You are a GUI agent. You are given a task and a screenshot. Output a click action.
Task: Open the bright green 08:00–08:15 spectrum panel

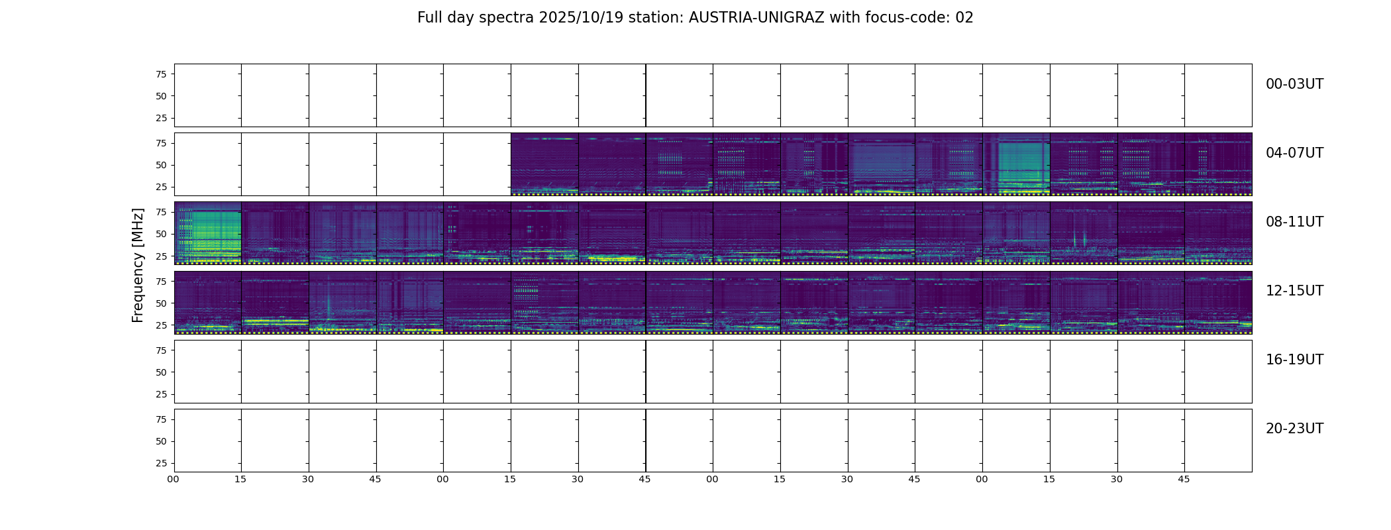point(208,233)
